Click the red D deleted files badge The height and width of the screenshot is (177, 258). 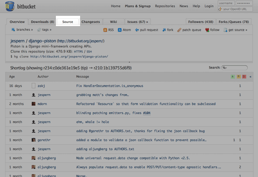pyautogui.click(x=244, y=76)
